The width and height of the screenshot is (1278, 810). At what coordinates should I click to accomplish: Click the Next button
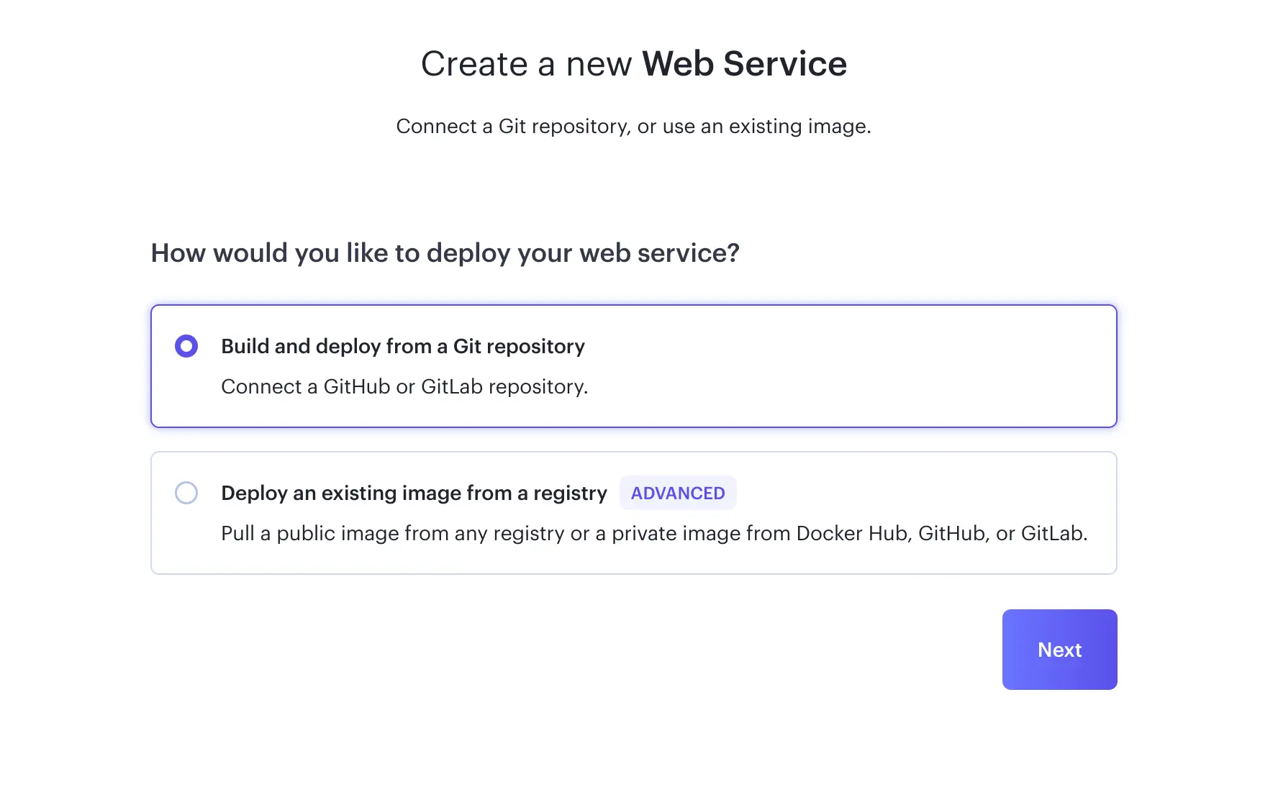pos(1059,650)
